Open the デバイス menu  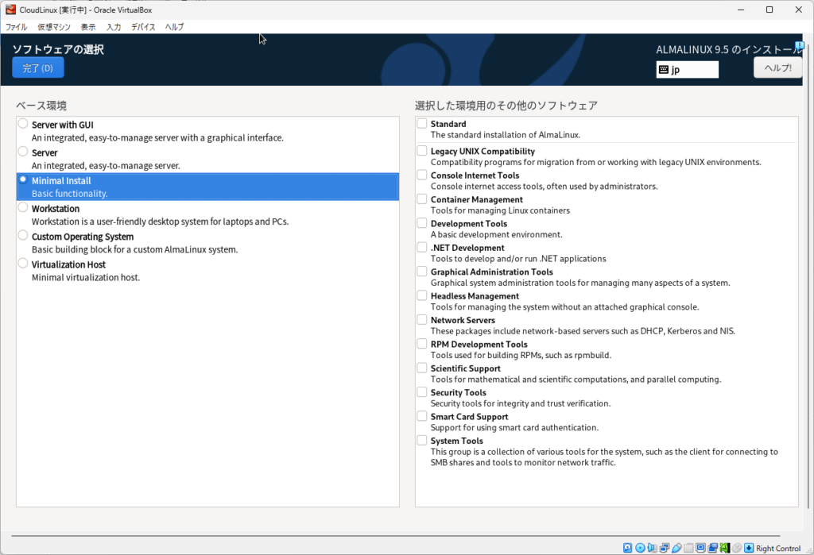click(143, 27)
